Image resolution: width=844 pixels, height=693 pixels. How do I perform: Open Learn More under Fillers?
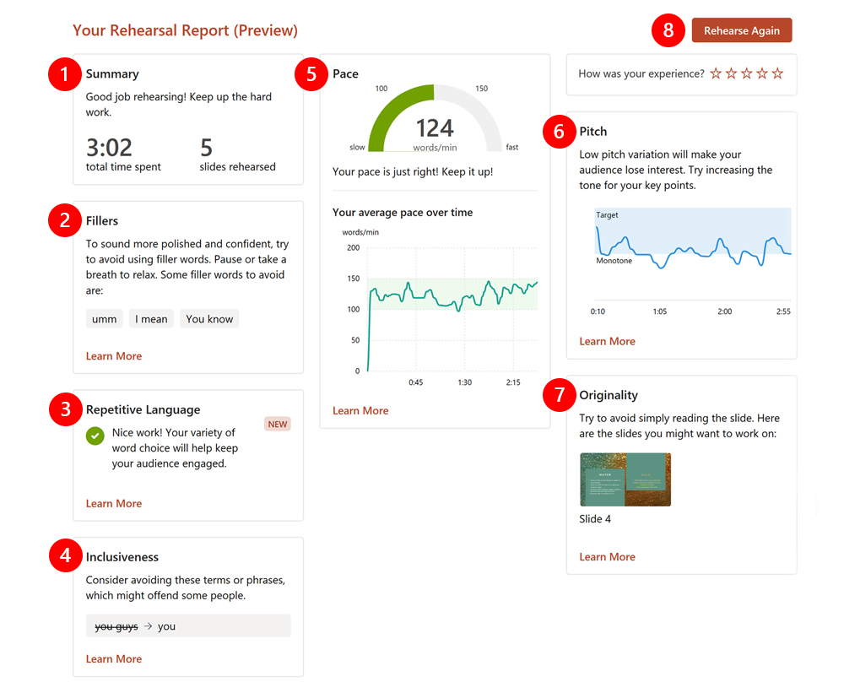(113, 355)
